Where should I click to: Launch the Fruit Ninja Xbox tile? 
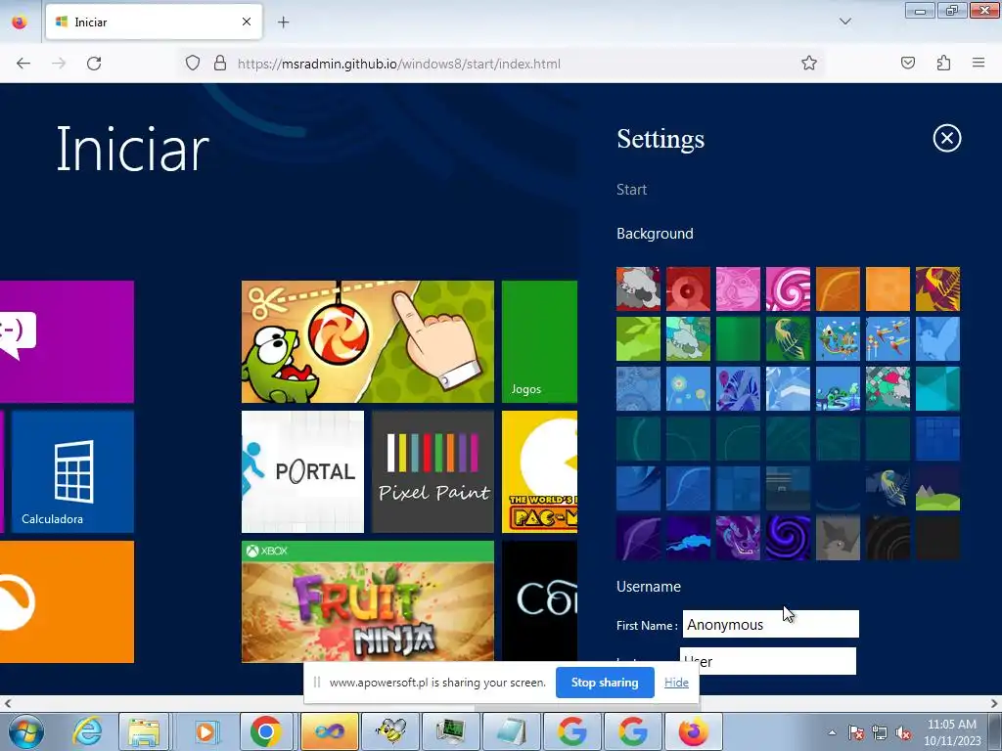coord(368,601)
